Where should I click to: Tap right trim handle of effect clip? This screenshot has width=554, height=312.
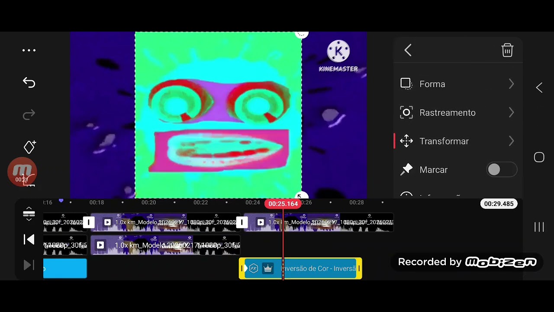359,269
